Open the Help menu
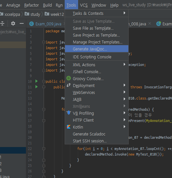Image resolution: width=172 pixels, height=178 pixels. coord(114,5)
